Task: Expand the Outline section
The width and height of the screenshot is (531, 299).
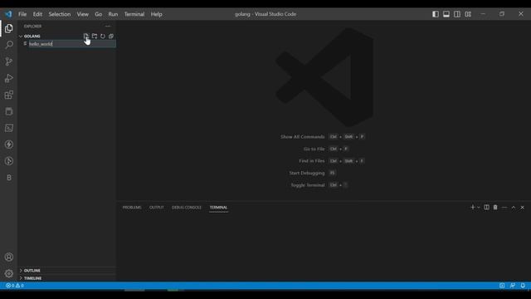Action: [x=32, y=271]
